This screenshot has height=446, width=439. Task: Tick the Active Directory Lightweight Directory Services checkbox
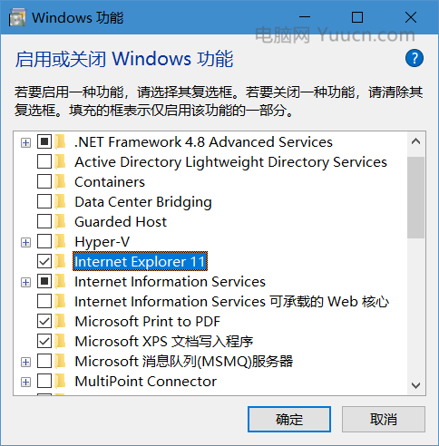pyautogui.click(x=44, y=161)
